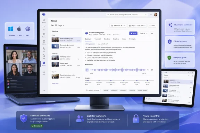The width and height of the screenshot is (200, 133).
Task: Expand the Open in dropdown
Action: (x=144, y=33)
